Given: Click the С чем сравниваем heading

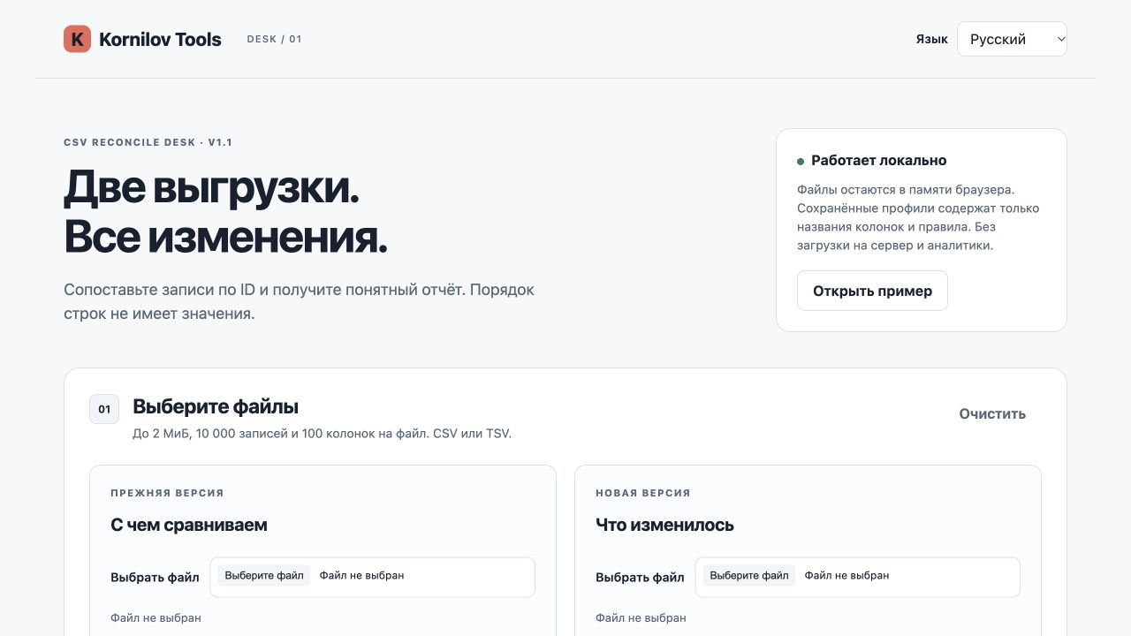Looking at the screenshot, I should click(189, 525).
